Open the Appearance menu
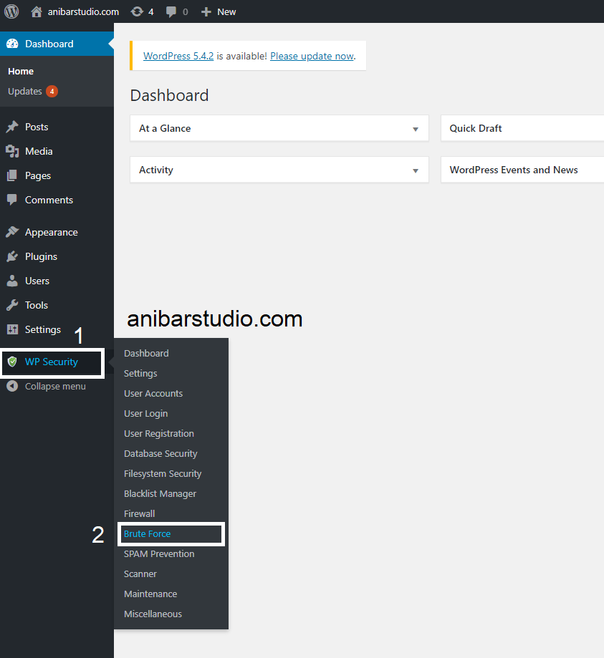 coord(52,232)
